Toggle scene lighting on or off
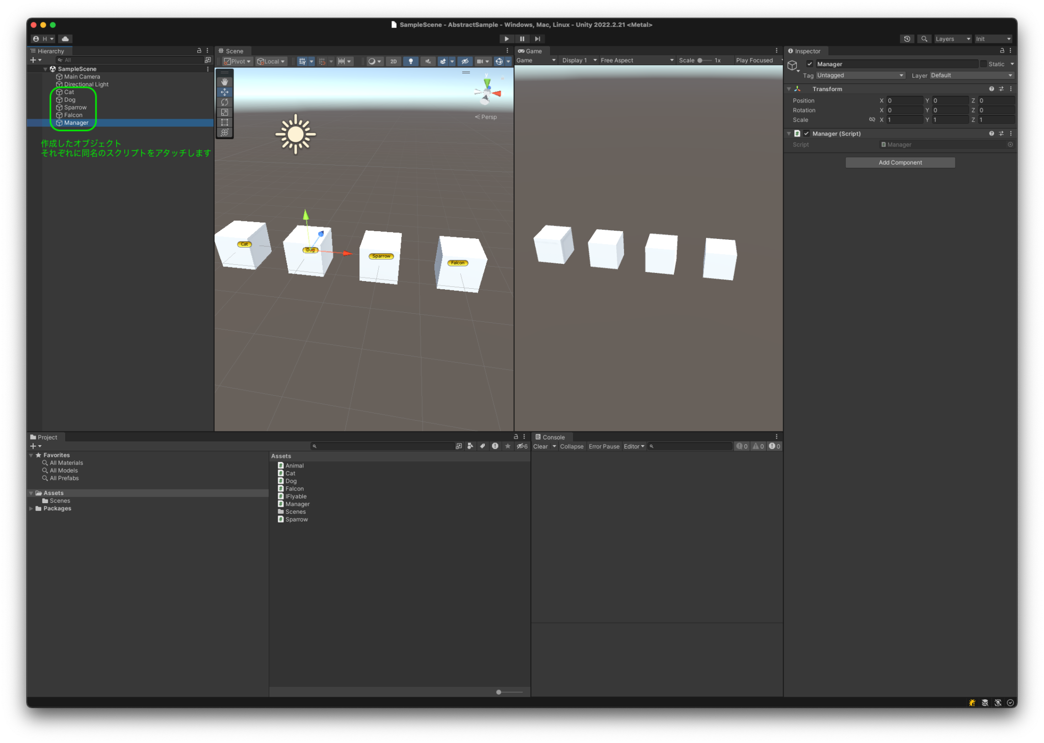This screenshot has width=1044, height=743. [411, 61]
